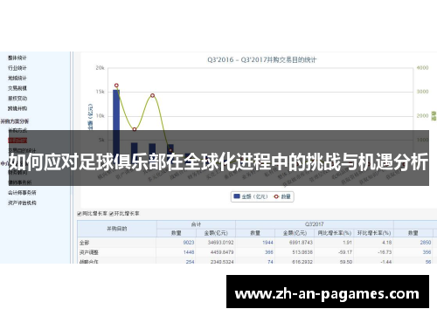The width and height of the screenshot is (437, 316).
Task: Open 会计师事务所 in the sidebar
Action: [x=22, y=193]
